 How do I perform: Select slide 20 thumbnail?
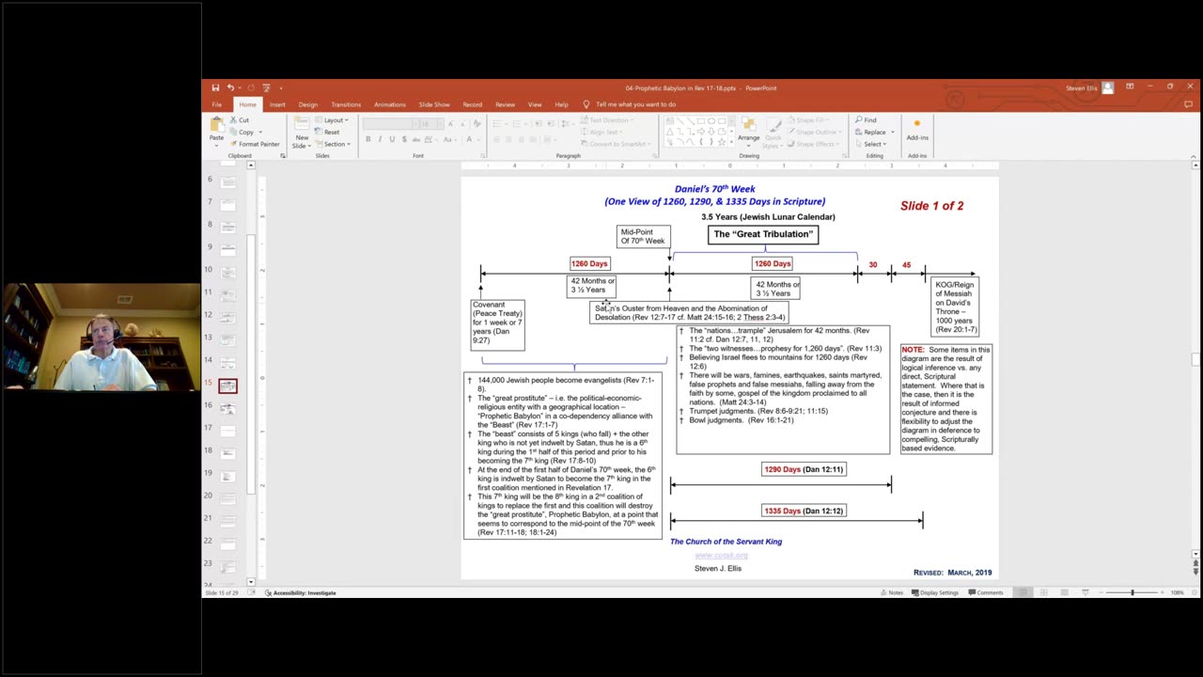(x=228, y=498)
